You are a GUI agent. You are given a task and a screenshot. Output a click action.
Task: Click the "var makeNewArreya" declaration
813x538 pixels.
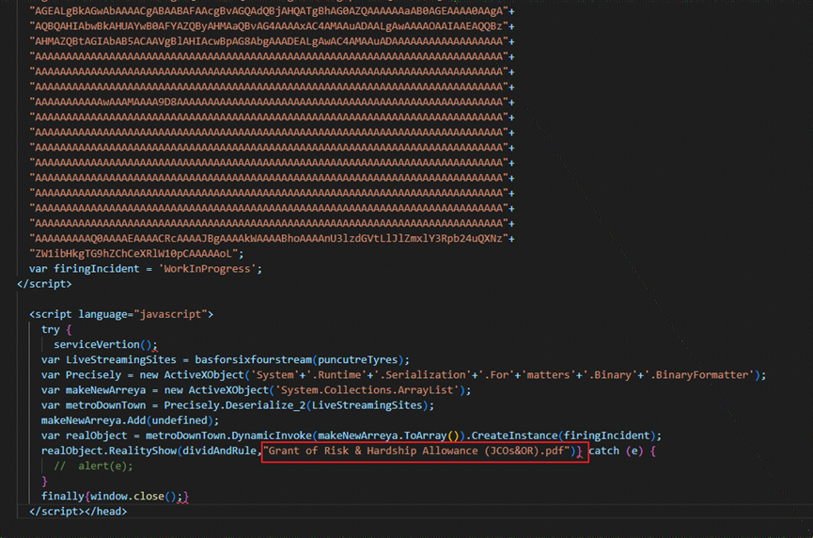coord(93,390)
